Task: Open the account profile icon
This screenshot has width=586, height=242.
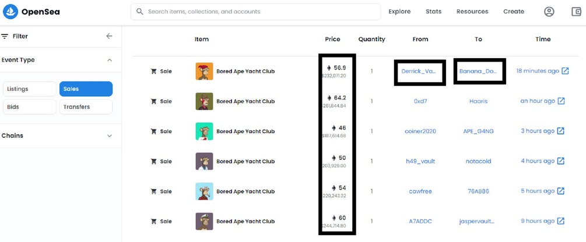Action: click(549, 12)
